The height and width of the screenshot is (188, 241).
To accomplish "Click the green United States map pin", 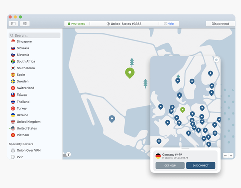I will tap(130, 73).
